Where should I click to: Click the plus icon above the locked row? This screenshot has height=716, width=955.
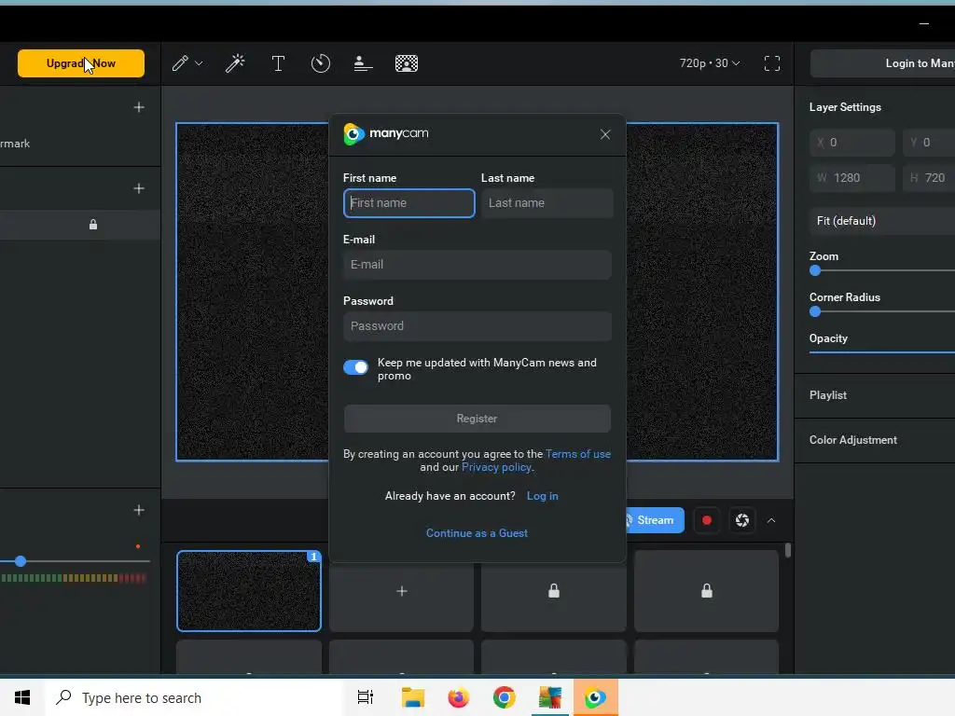[139, 188]
